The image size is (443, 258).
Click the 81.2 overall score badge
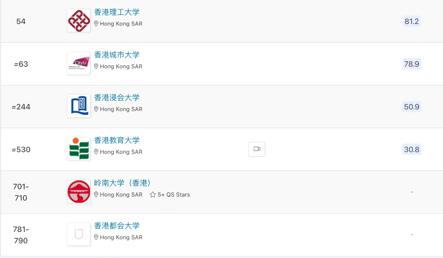pos(412,21)
